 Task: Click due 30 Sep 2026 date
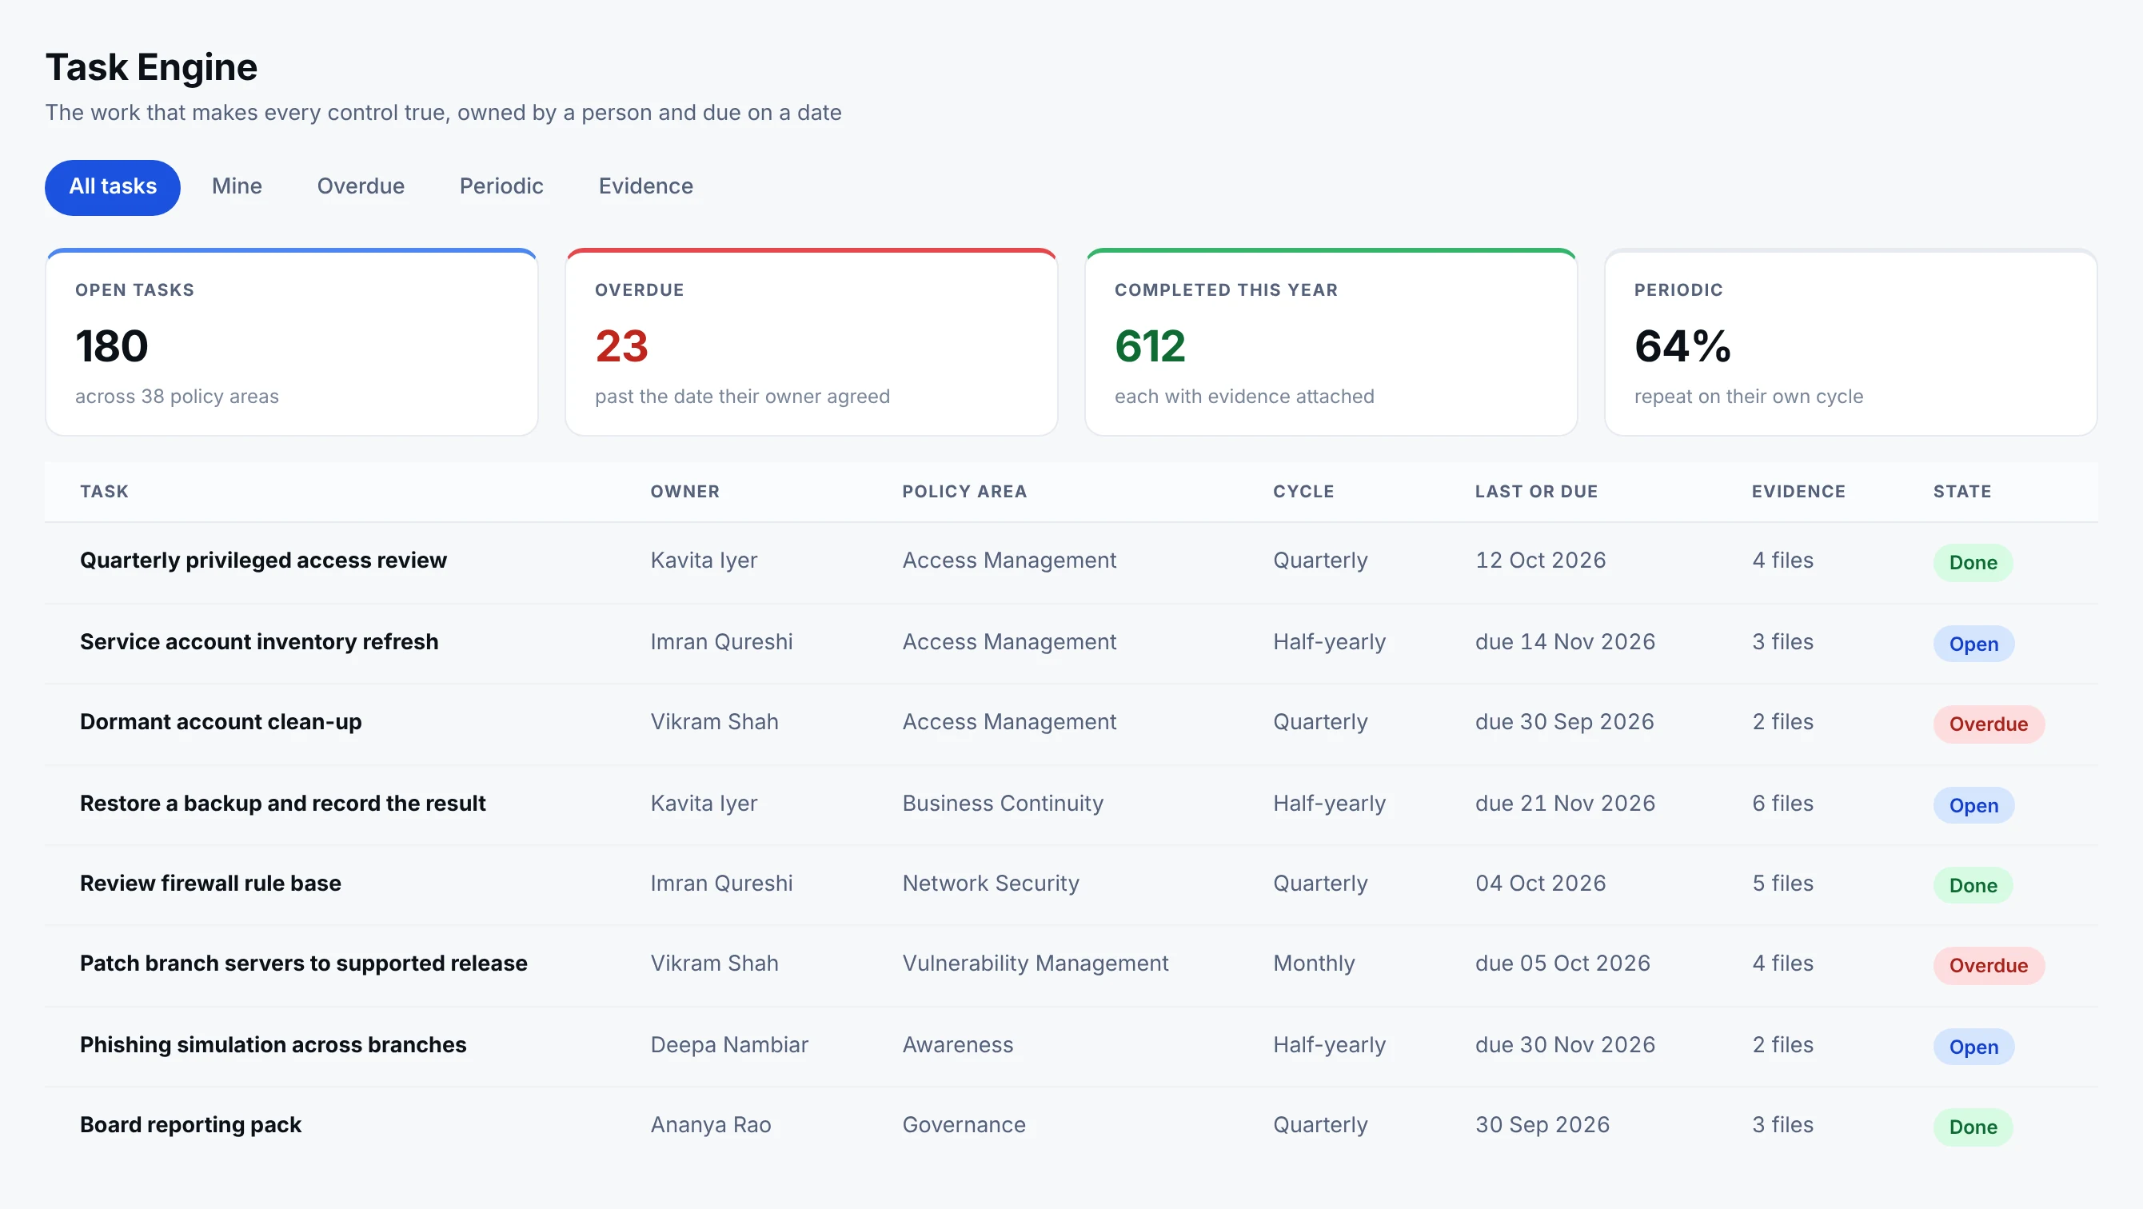(x=1564, y=721)
